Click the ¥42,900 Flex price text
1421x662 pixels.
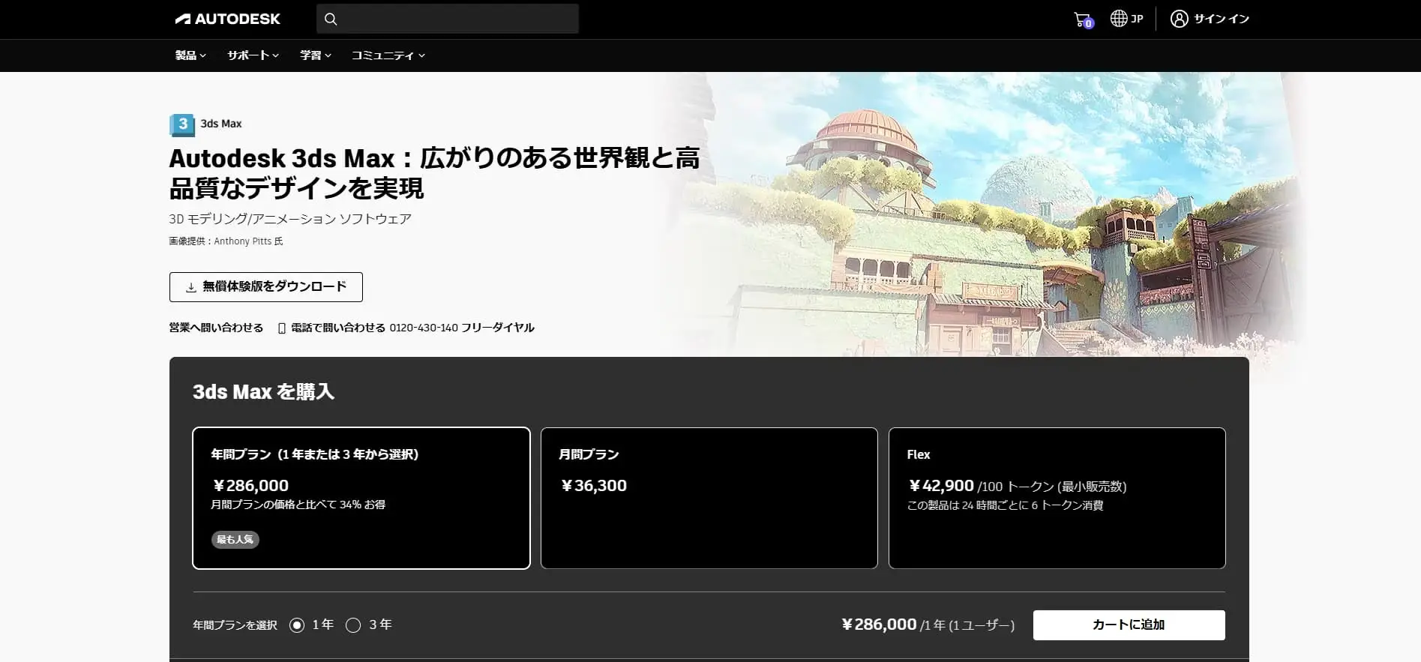[x=940, y=486]
